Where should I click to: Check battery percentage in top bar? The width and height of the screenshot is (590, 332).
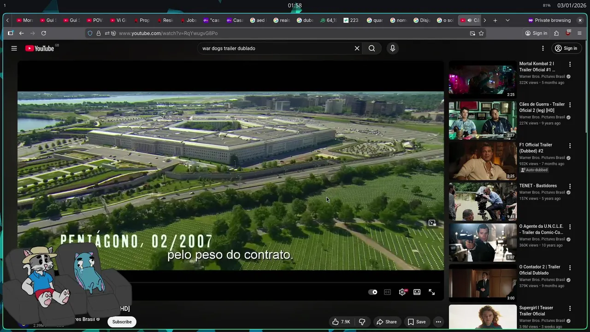click(x=547, y=6)
